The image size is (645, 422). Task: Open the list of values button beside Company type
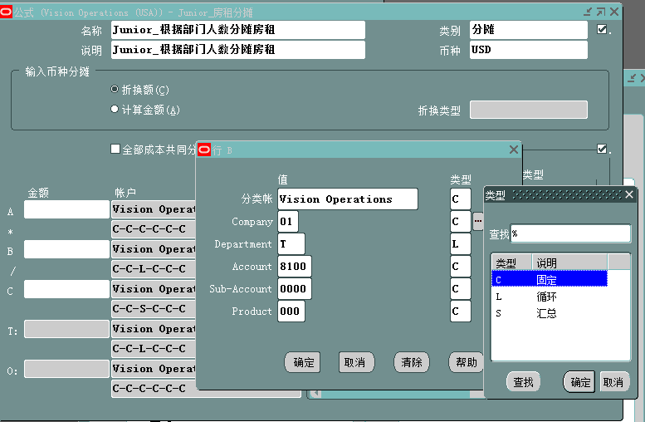tap(477, 222)
